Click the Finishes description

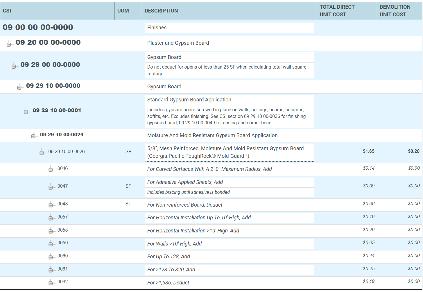[157, 28]
